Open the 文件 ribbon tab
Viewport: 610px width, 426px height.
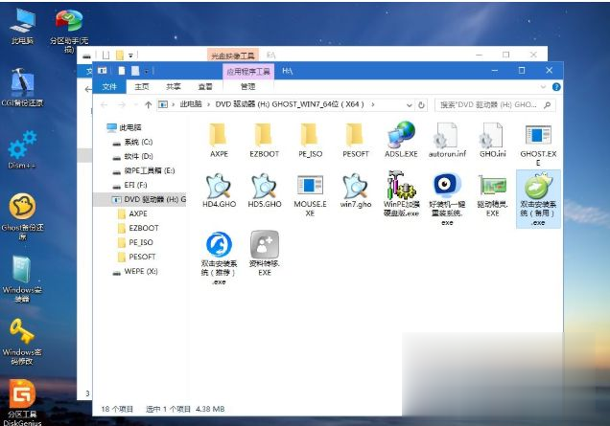[109, 86]
